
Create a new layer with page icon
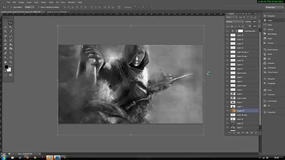point(252,133)
